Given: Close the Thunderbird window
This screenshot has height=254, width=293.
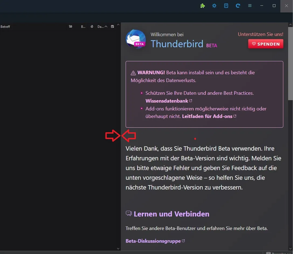Looking at the screenshot, I should pyautogui.click(x=287, y=6).
